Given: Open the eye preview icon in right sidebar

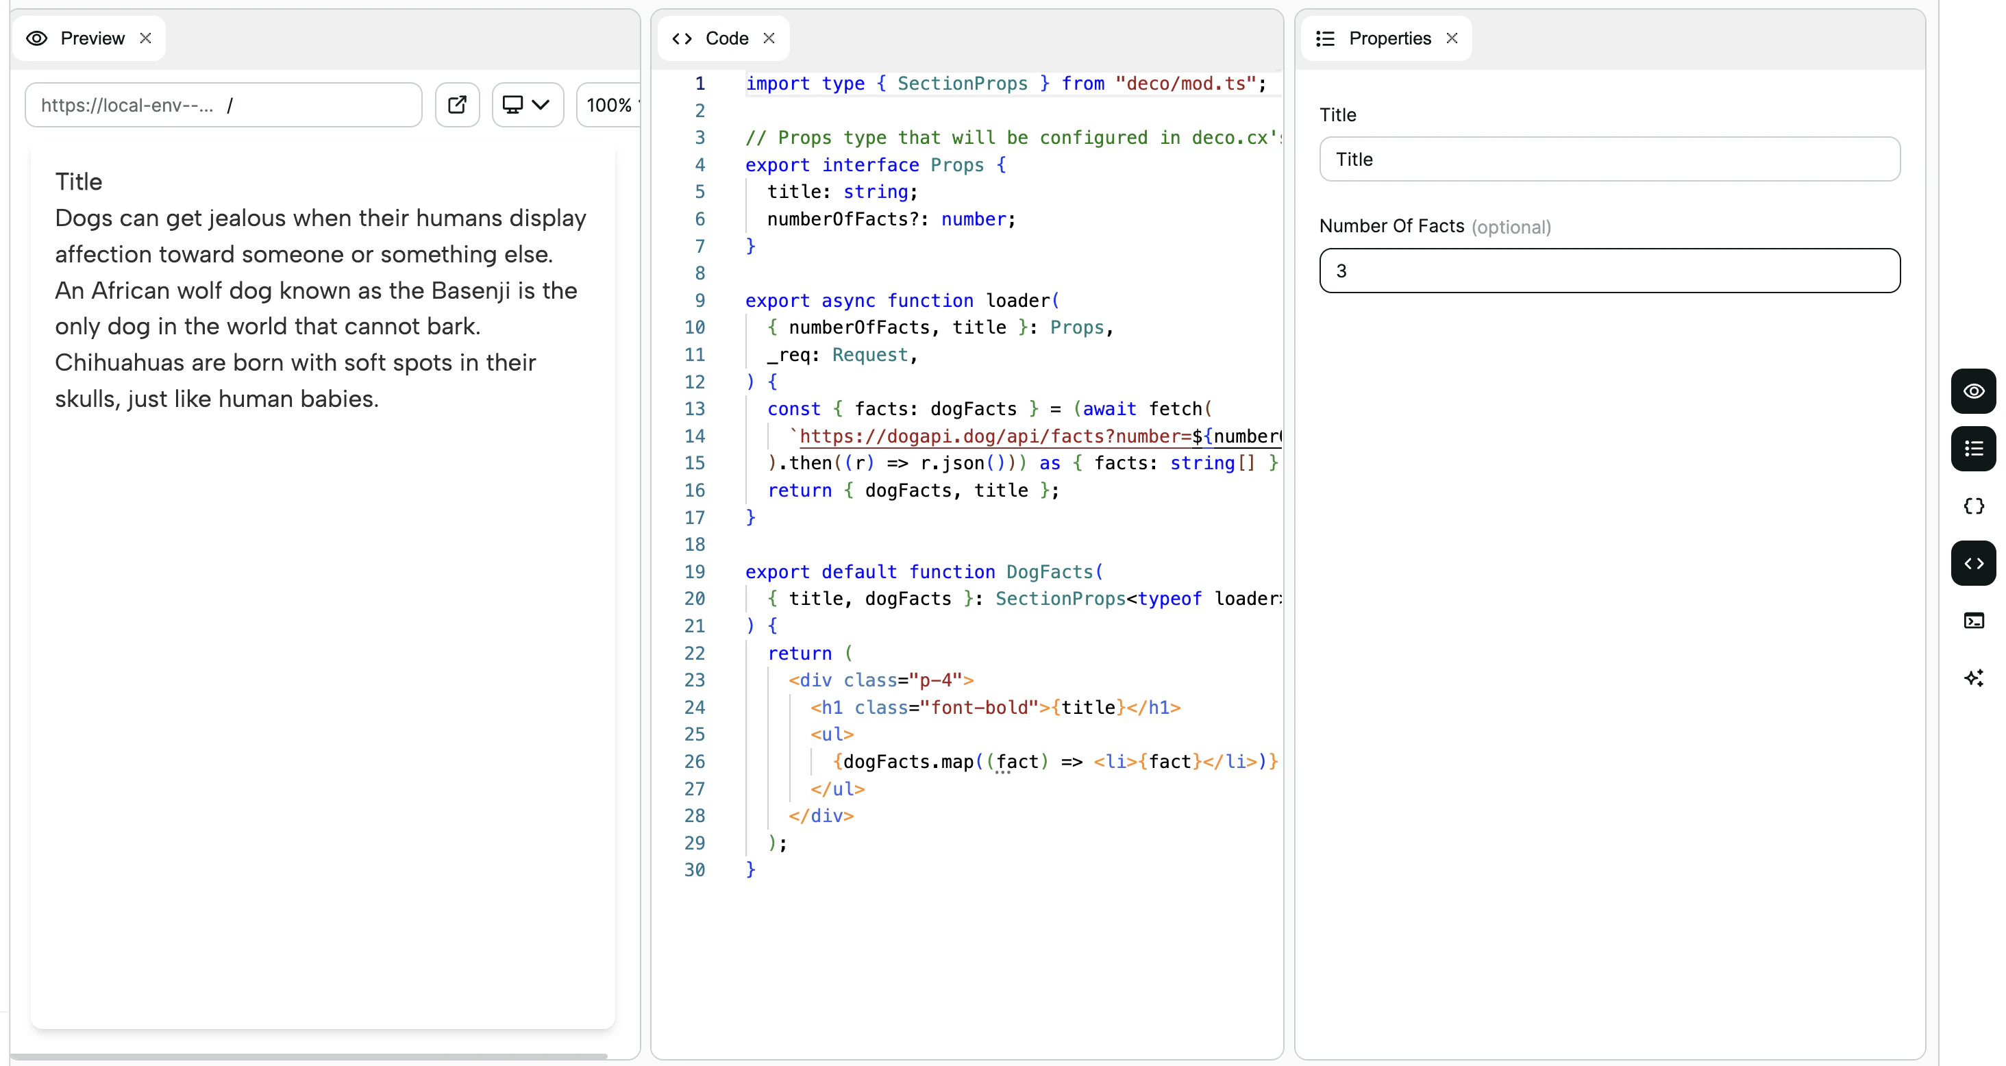Looking at the screenshot, I should coord(1973,391).
